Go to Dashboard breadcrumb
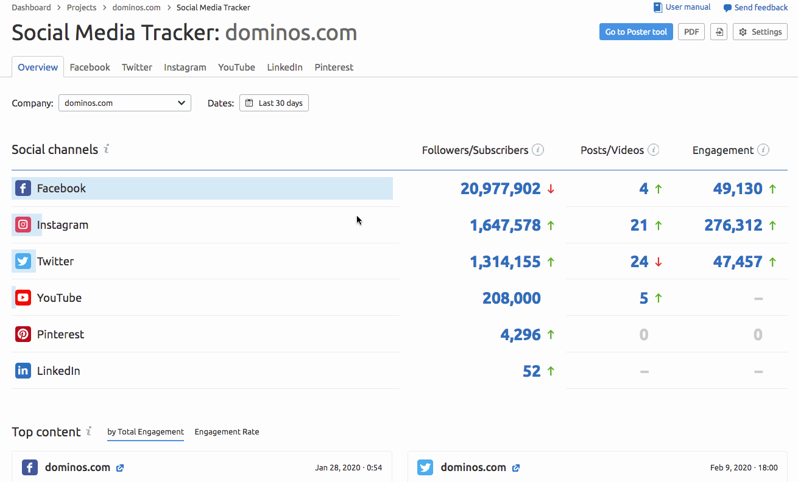The image size is (798, 482). (x=31, y=7)
